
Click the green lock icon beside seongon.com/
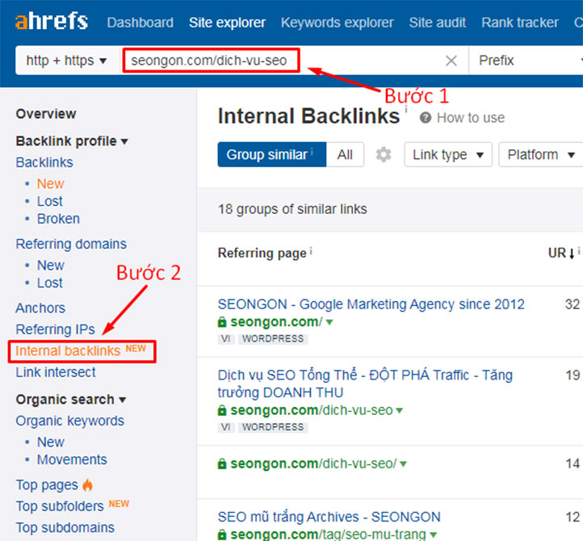point(222,322)
